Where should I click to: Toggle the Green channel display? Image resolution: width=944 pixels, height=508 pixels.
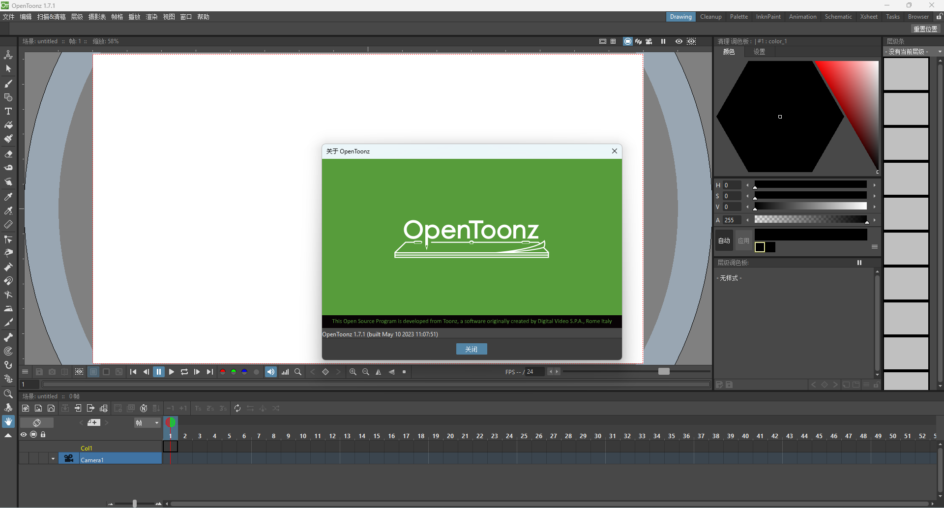234,372
